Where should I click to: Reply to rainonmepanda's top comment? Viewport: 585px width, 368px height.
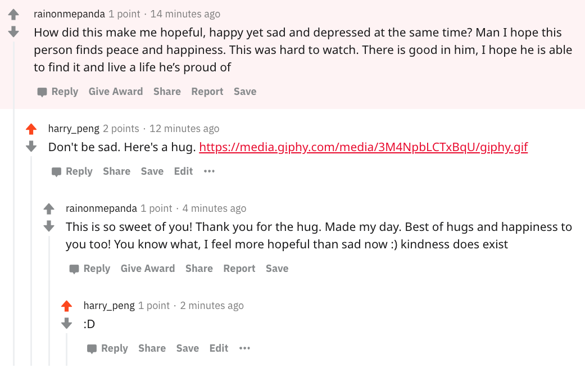click(x=65, y=91)
